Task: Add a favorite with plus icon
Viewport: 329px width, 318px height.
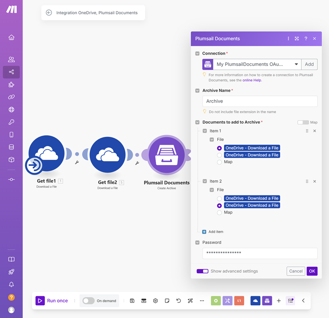Action: [279, 301]
